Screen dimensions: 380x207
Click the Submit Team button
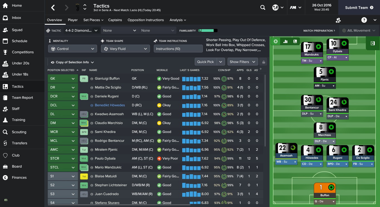point(357,8)
